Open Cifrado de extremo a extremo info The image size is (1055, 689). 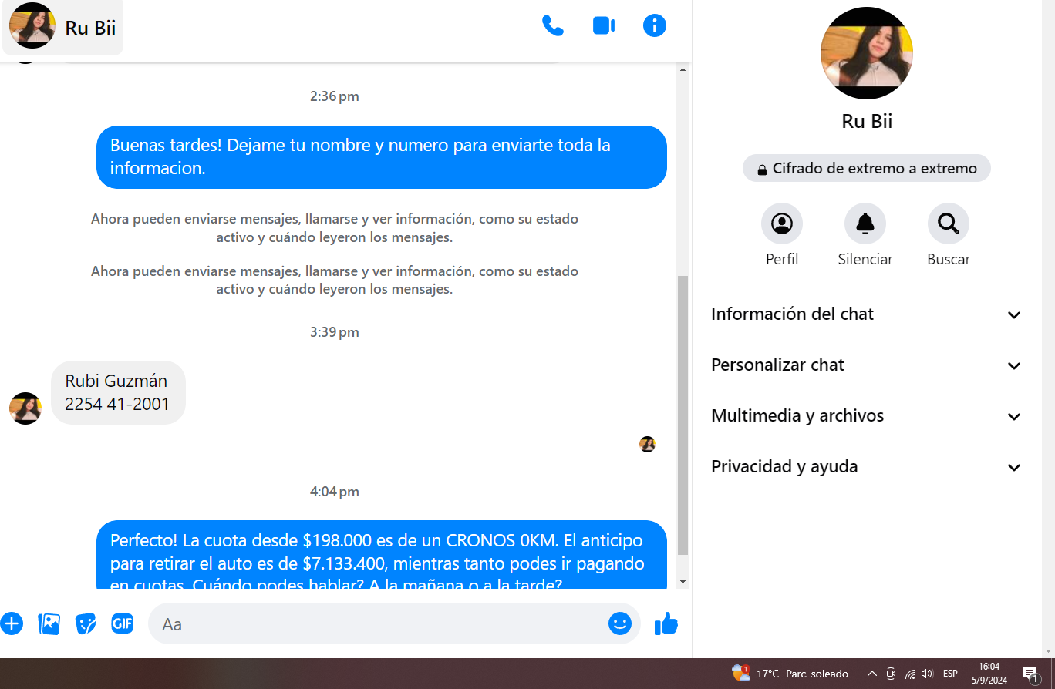pos(867,169)
